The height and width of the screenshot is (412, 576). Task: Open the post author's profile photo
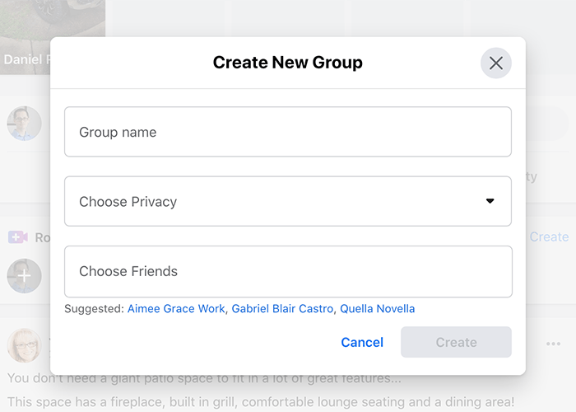click(x=24, y=345)
